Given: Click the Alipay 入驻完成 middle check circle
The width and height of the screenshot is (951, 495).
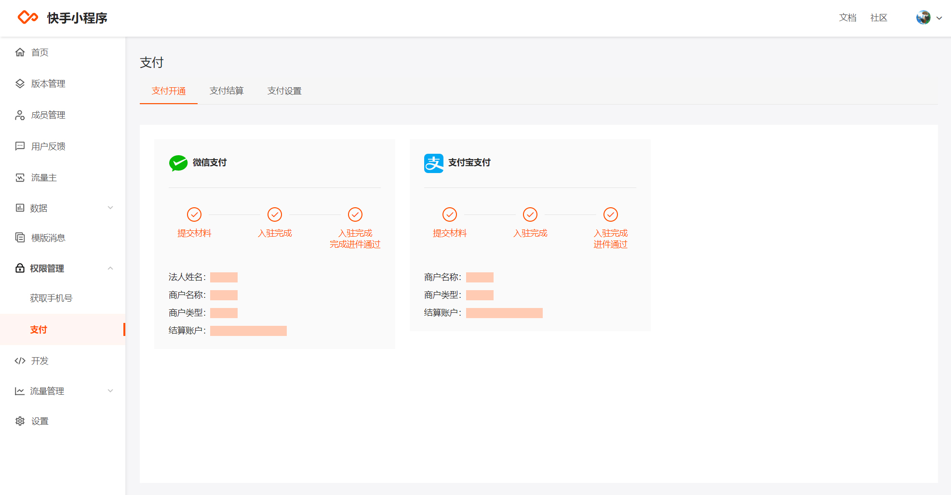Looking at the screenshot, I should [x=530, y=214].
